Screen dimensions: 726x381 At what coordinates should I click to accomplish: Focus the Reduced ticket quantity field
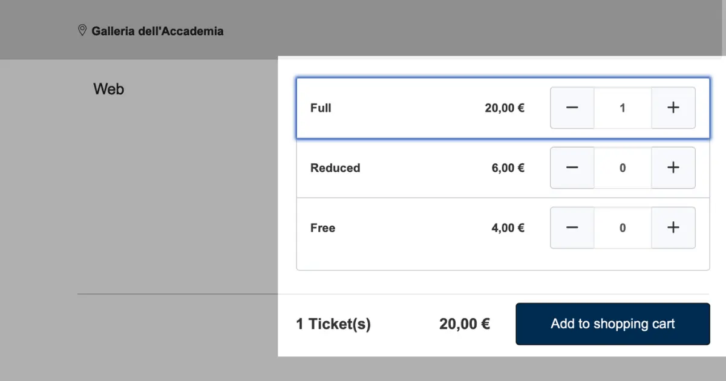[623, 168]
